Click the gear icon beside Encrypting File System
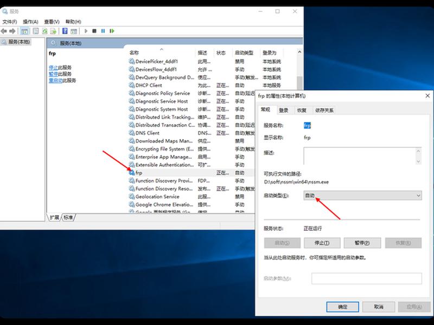 [x=132, y=149]
